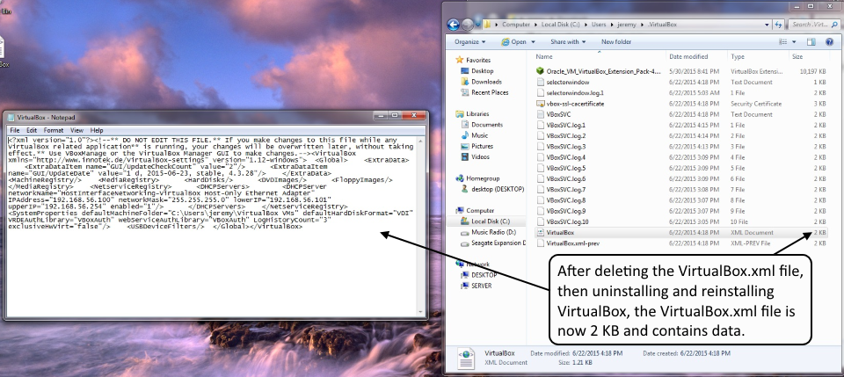Select the vbox-ssl-cacertificate file
Viewport: 844px width, 377px height.
(576, 104)
